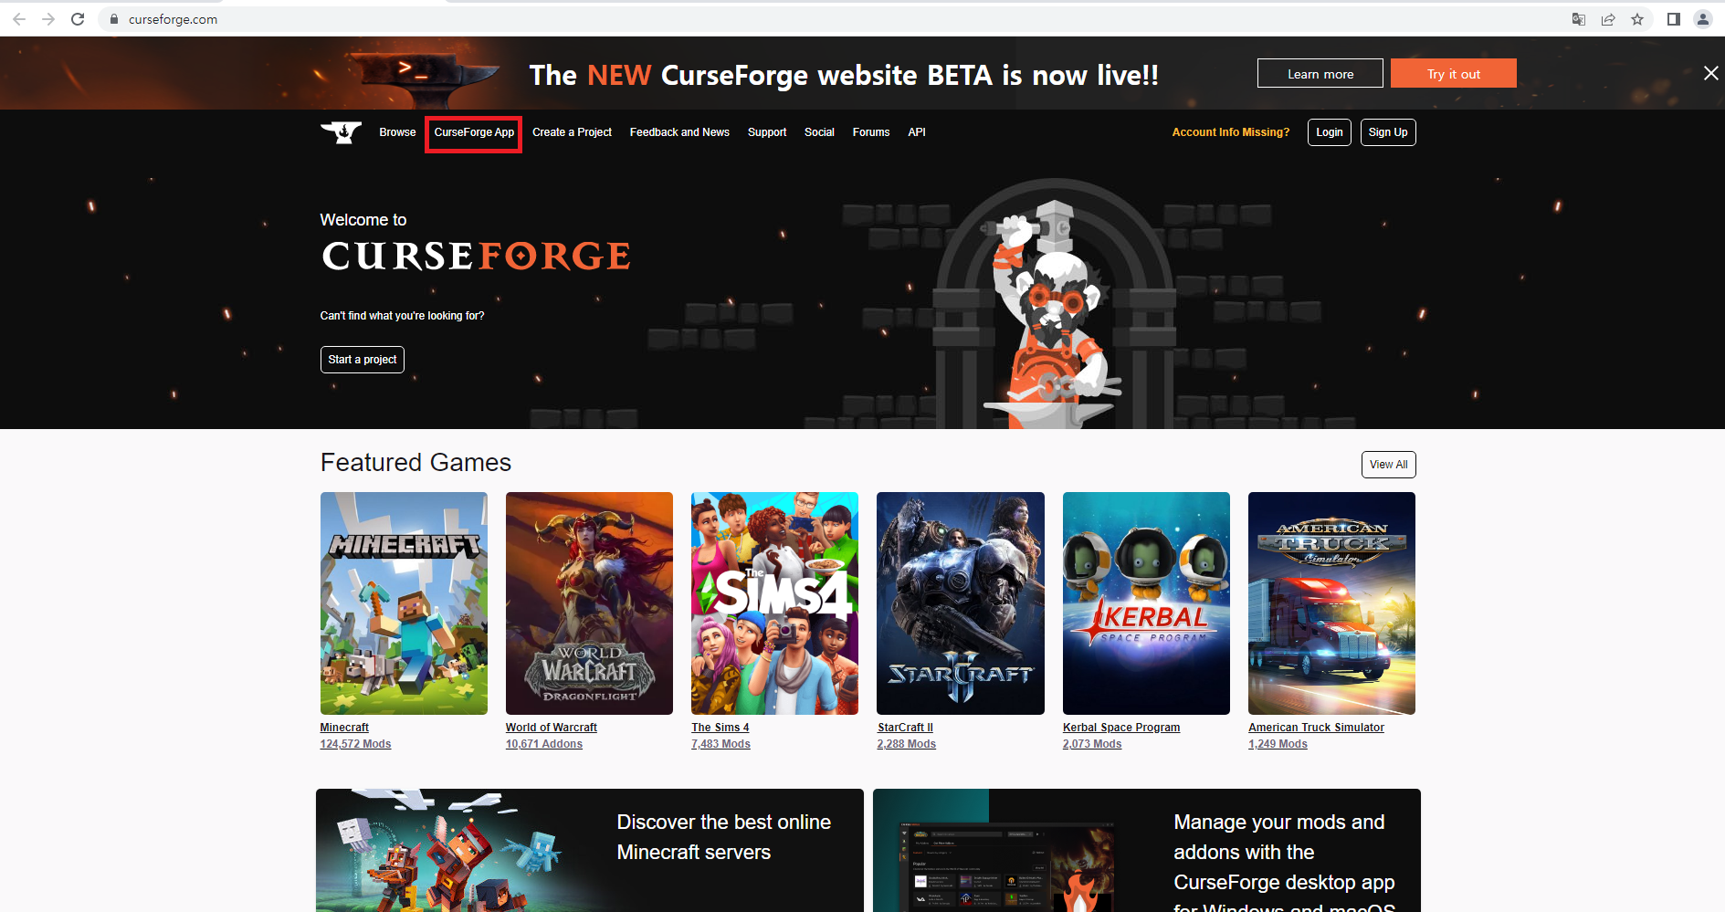This screenshot has height=912, width=1725.
Task: Select Create a Project in navigation
Action: tap(573, 132)
